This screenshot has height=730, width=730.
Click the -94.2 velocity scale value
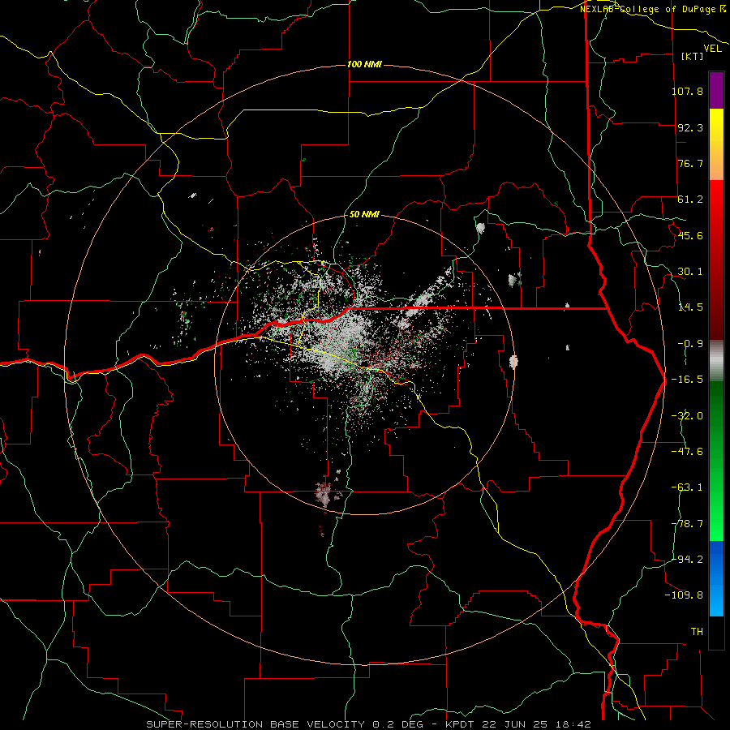687,559
